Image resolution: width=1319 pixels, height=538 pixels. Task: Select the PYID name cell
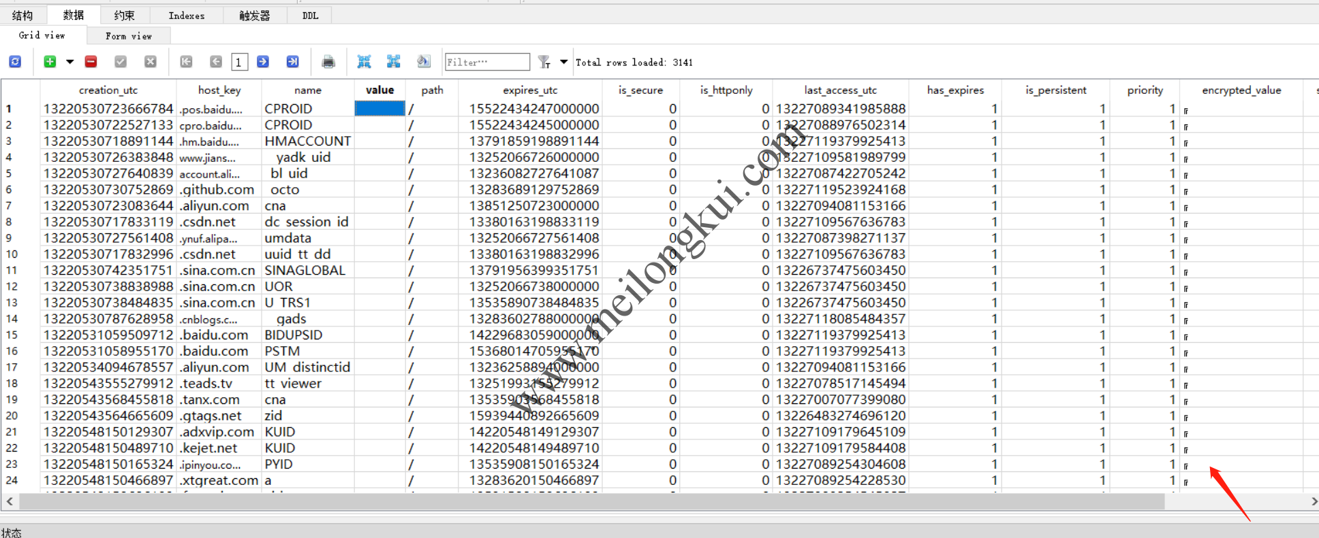pyautogui.click(x=308, y=464)
